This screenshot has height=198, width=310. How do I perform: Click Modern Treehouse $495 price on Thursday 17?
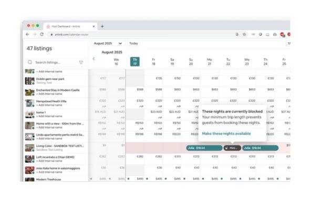[x=140, y=179]
